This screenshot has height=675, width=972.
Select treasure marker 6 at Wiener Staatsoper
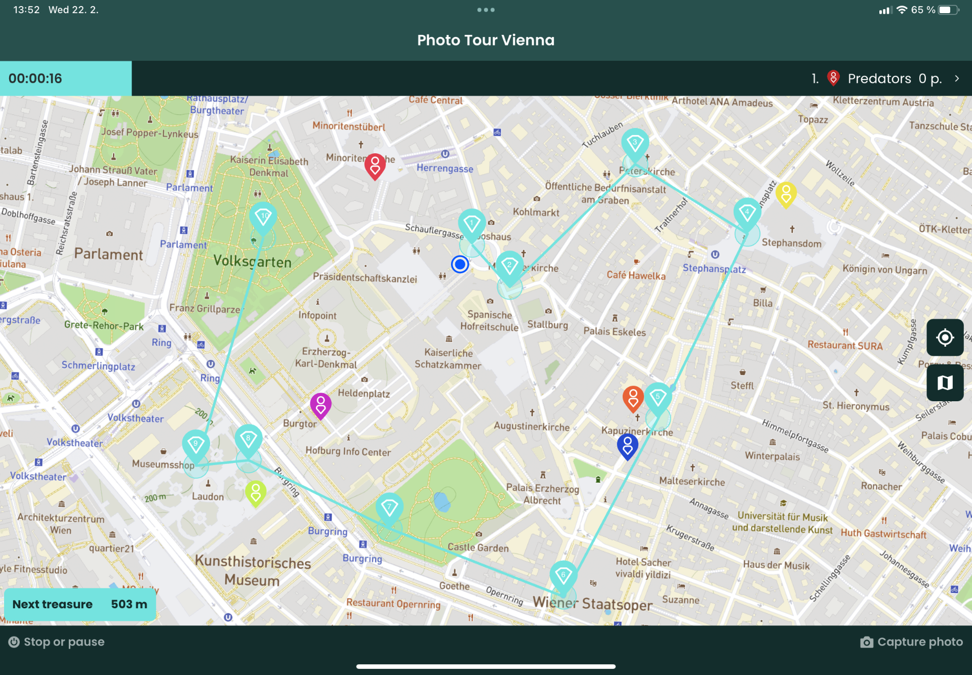[563, 575]
